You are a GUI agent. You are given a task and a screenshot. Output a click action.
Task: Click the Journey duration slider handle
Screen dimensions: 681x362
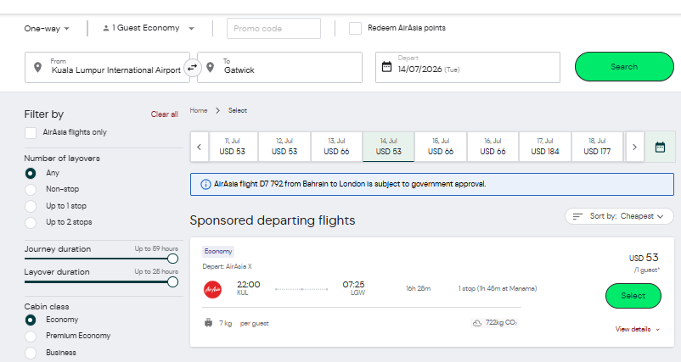pyautogui.click(x=173, y=259)
